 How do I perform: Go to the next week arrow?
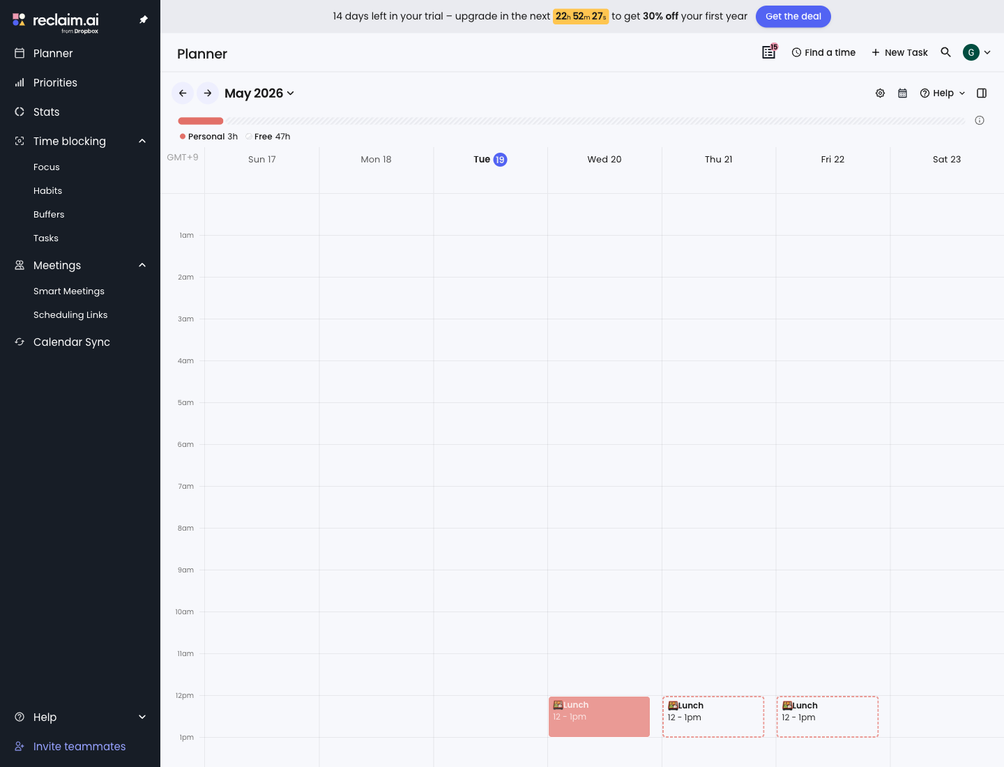point(208,93)
